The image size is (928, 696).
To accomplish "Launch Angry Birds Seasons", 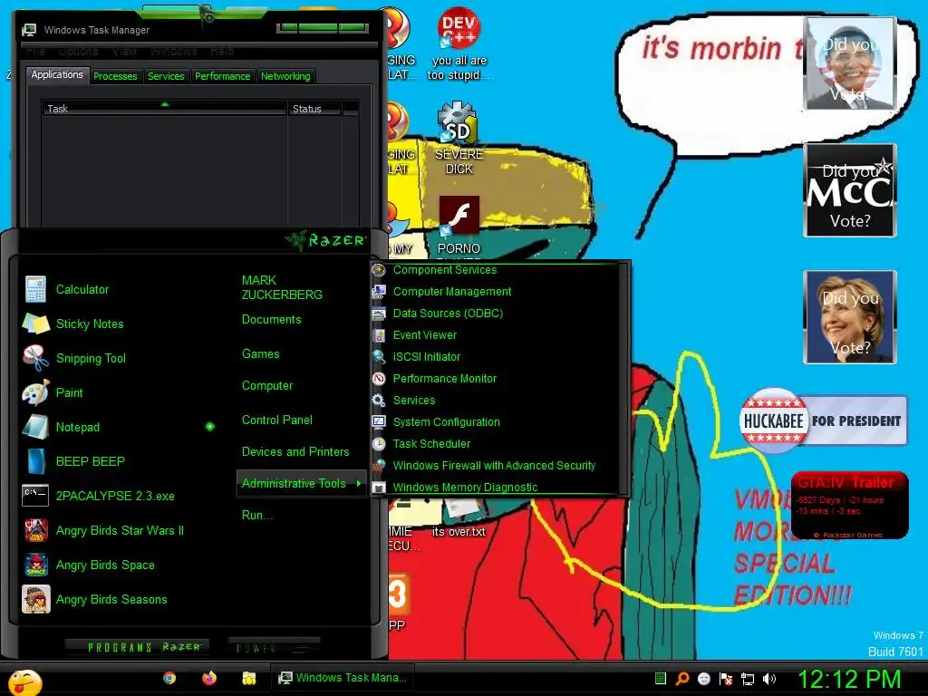I will (95, 599).
